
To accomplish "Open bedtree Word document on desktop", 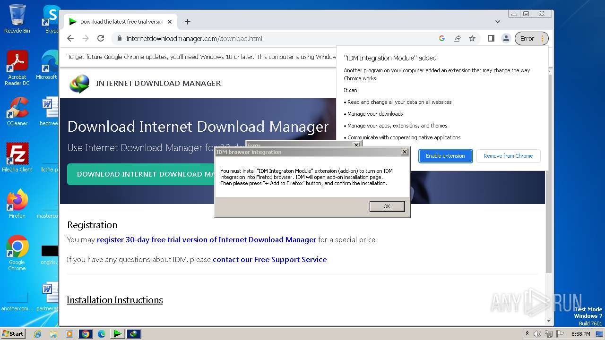I will click(49, 111).
